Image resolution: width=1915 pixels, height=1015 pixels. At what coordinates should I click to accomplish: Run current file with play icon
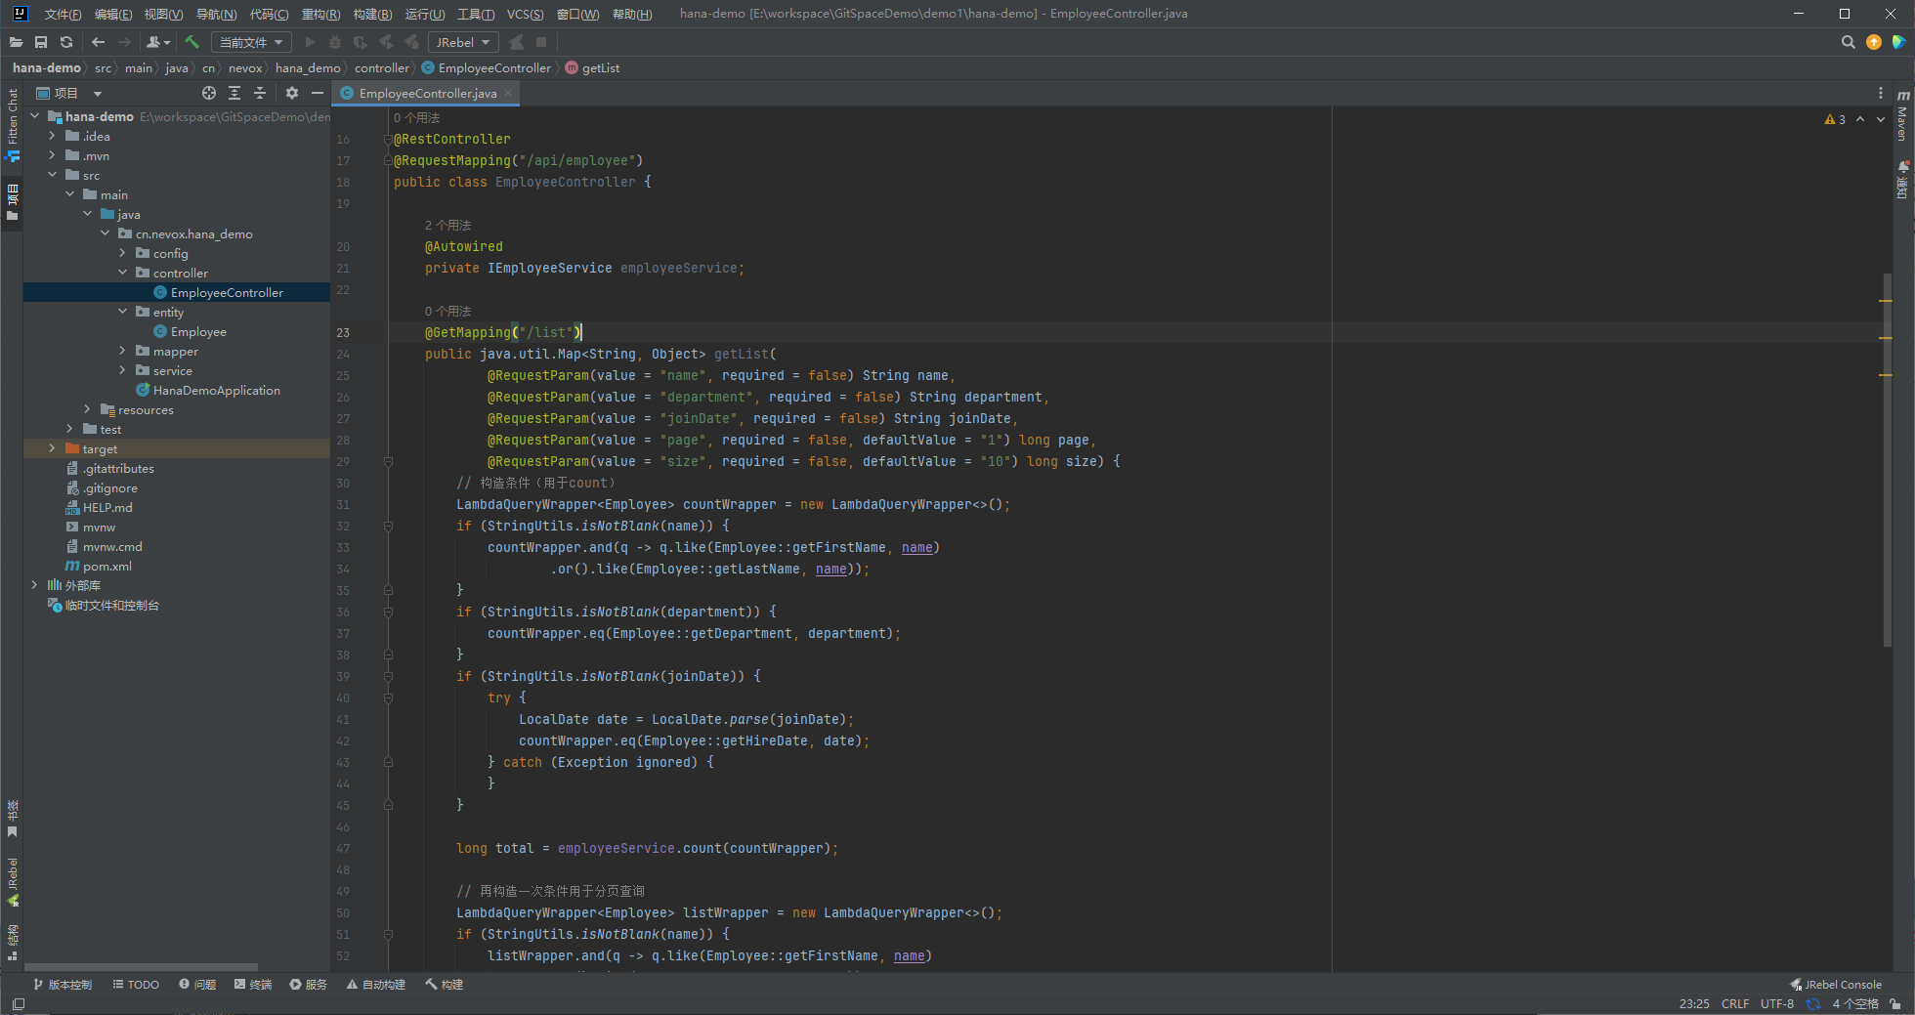click(x=311, y=42)
